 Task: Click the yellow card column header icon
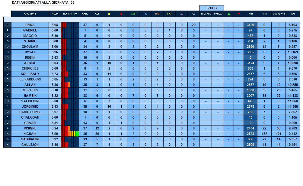pyautogui.click(x=109, y=14)
